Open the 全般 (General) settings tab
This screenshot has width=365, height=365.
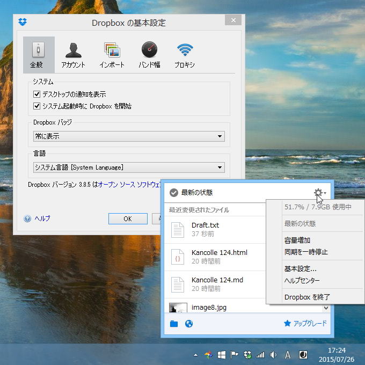coord(39,55)
